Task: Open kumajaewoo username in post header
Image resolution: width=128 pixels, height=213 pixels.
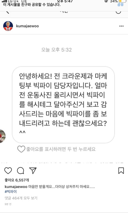Action: (27, 26)
